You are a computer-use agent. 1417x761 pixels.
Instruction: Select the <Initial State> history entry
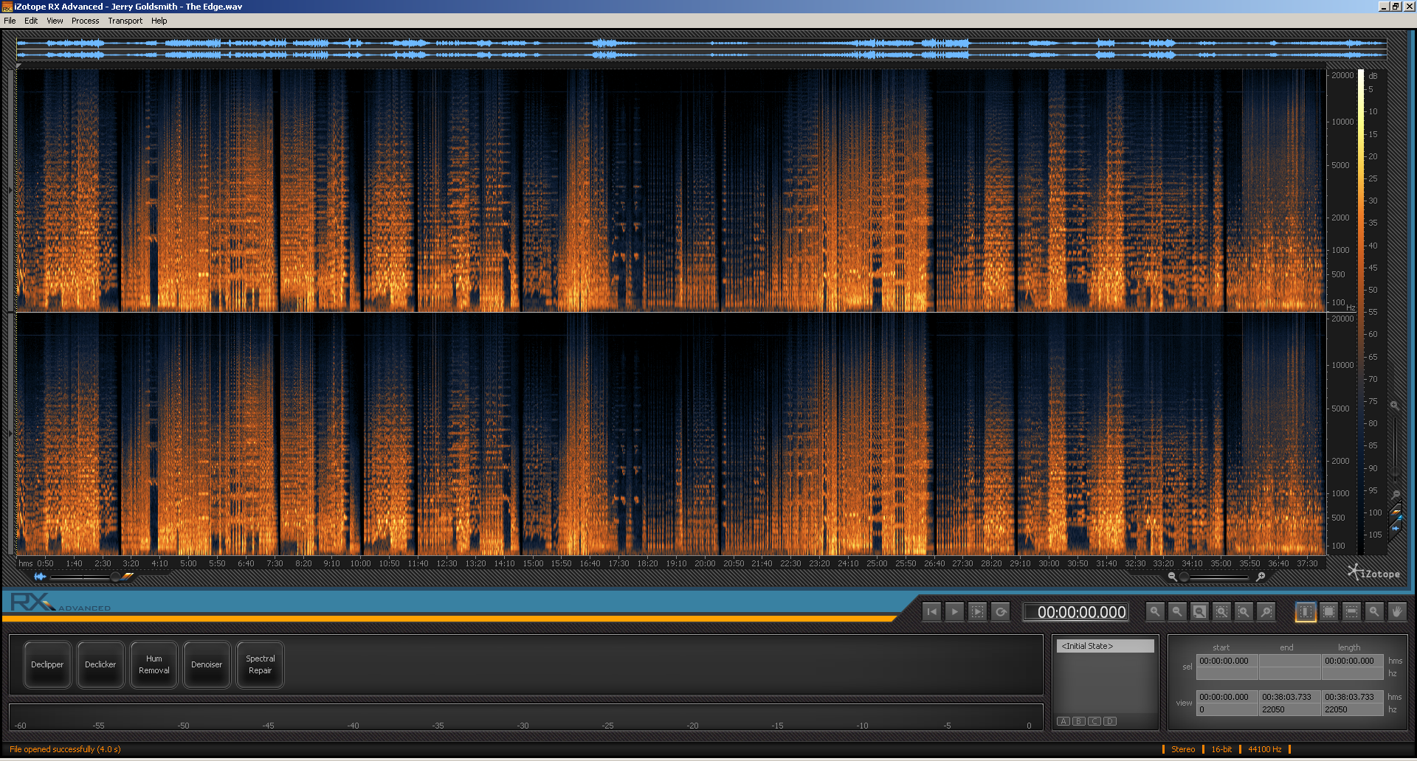point(1105,646)
